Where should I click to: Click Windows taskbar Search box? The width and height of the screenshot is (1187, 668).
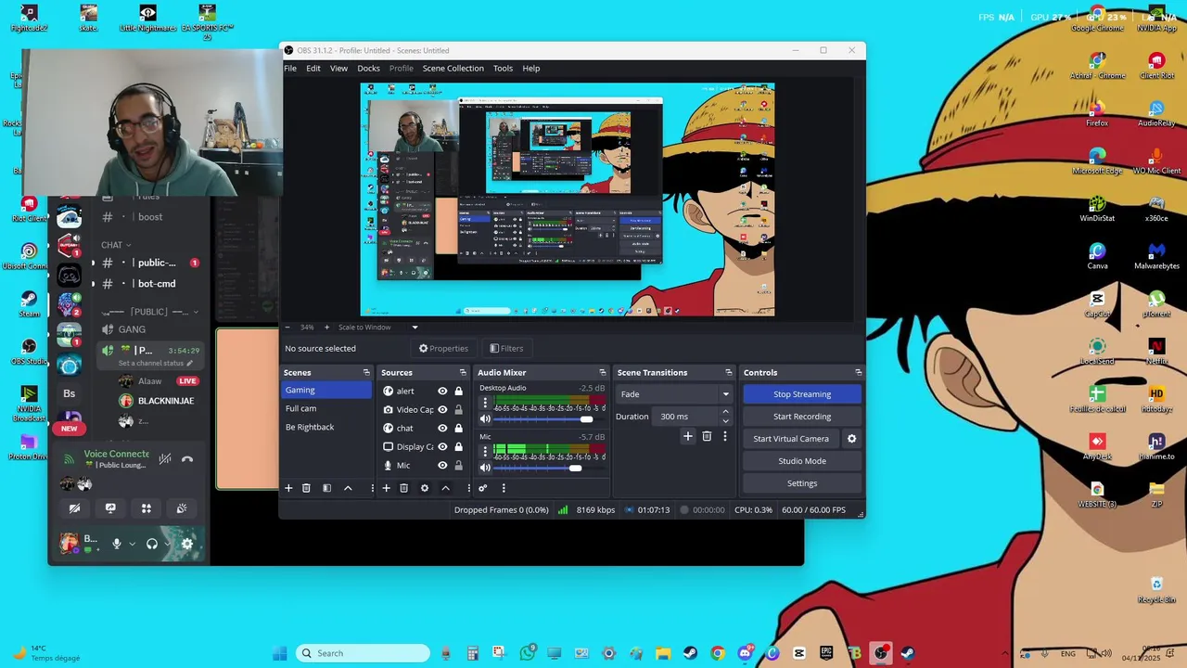click(363, 653)
